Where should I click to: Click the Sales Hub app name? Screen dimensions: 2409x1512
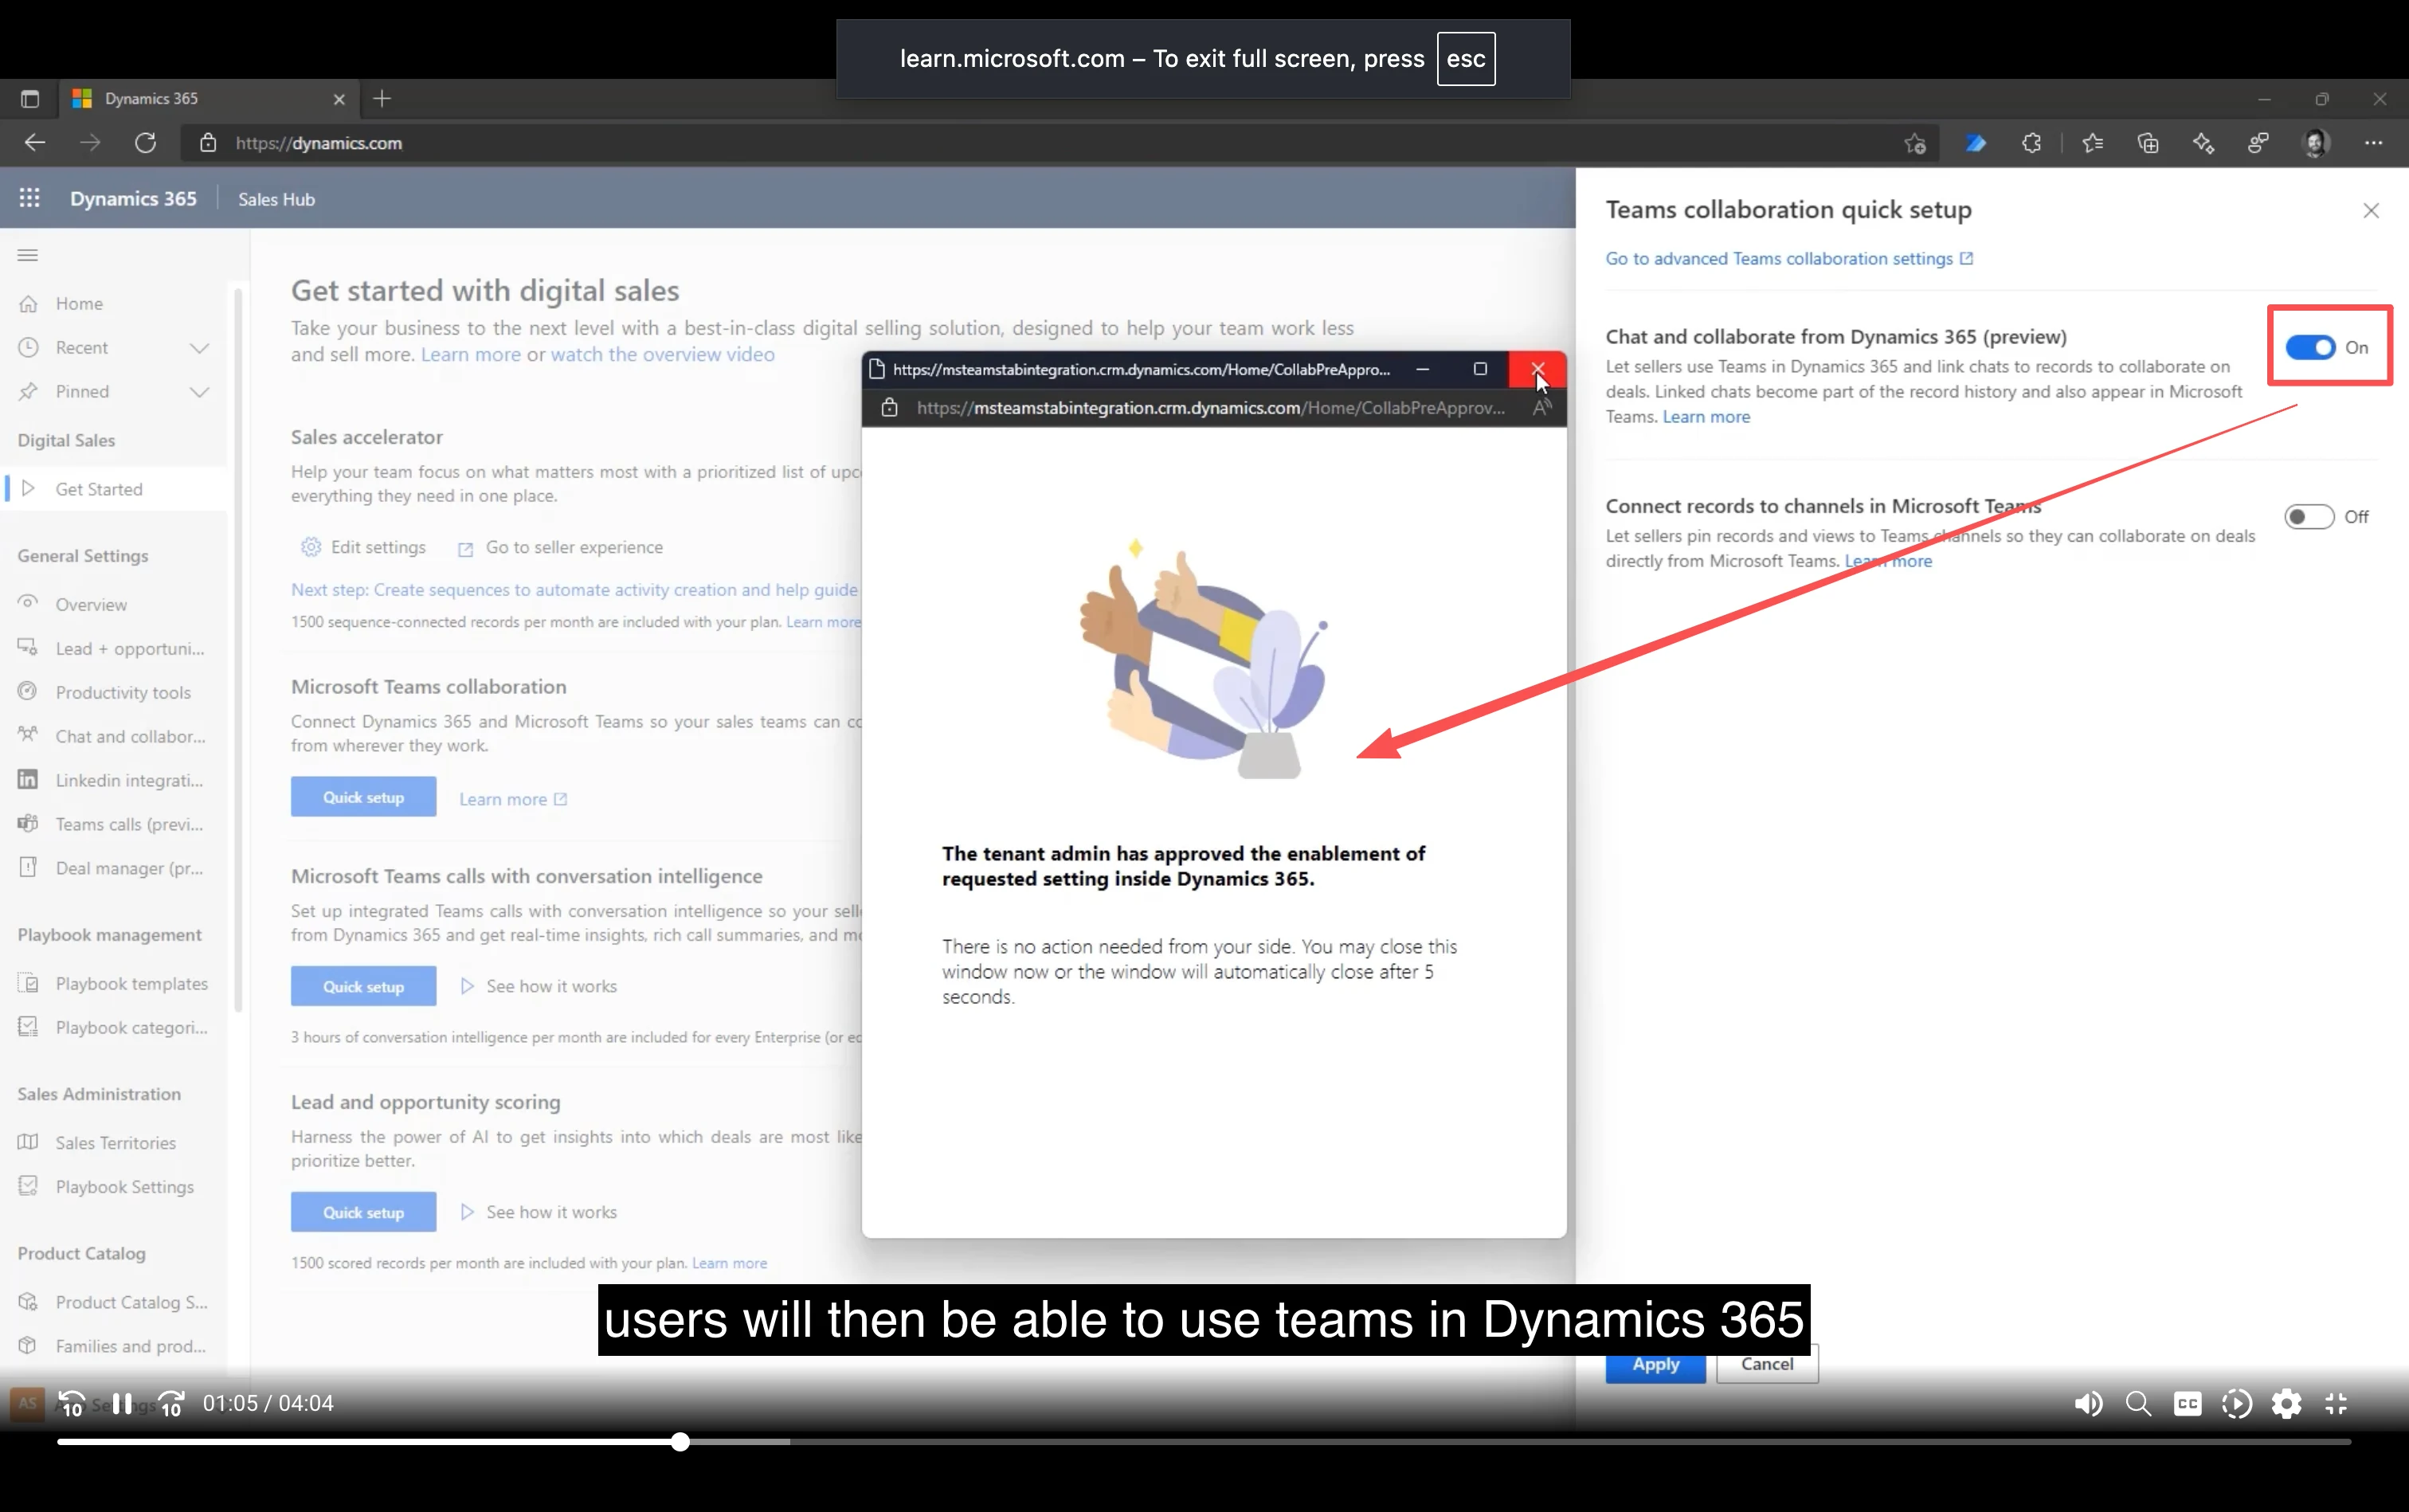click(x=276, y=199)
